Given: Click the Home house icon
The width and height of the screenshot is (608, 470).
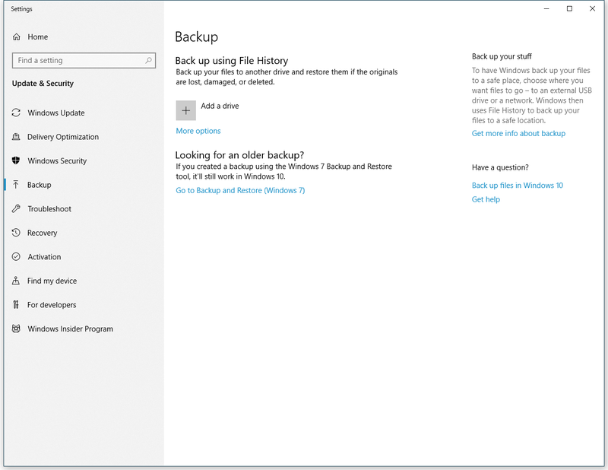Looking at the screenshot, I should tap(16, 37).
